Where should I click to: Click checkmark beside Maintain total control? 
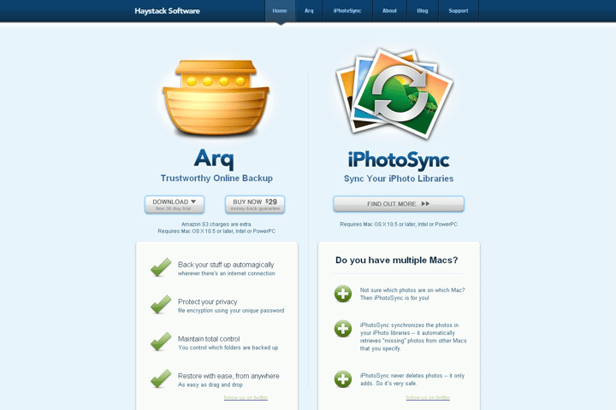(x=161, y=342)
